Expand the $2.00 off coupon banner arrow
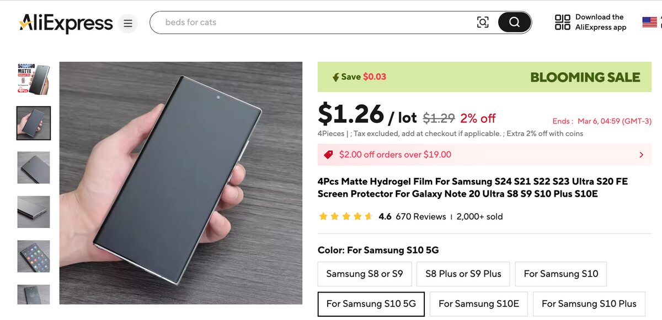Screen dimensions: 662x320 (x=641, y=155)
